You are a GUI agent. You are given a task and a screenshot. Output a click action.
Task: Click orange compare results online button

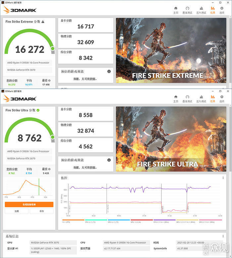pos(29,204)
